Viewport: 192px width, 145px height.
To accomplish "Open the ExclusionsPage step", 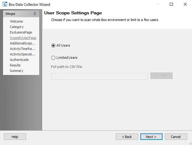I will point(21,32).
